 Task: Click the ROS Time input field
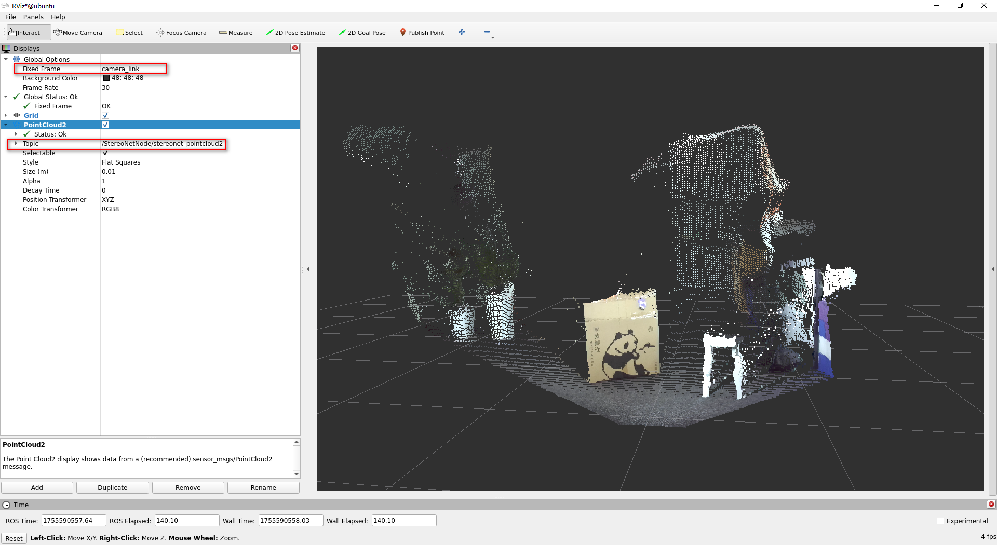coord(74,521)
